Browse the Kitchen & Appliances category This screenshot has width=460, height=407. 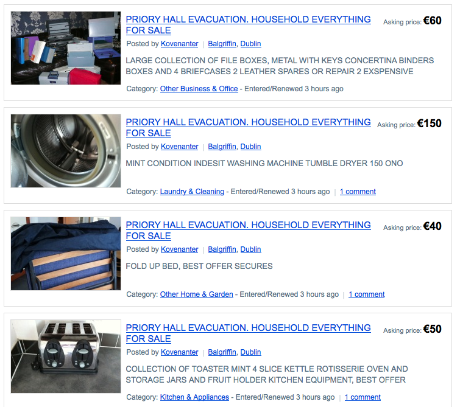coord(194,397)
